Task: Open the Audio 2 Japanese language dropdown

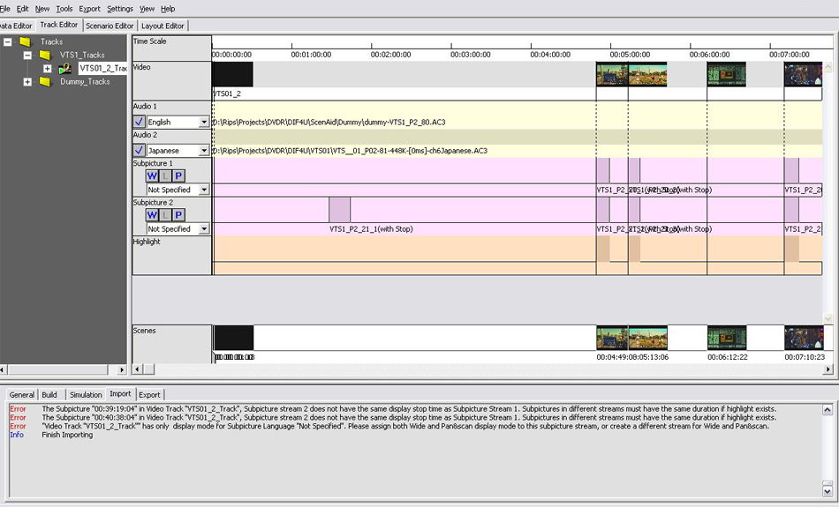Action: pos(204,151)
